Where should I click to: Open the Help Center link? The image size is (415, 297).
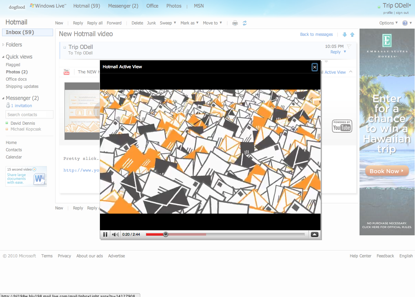tap(361, 256)
